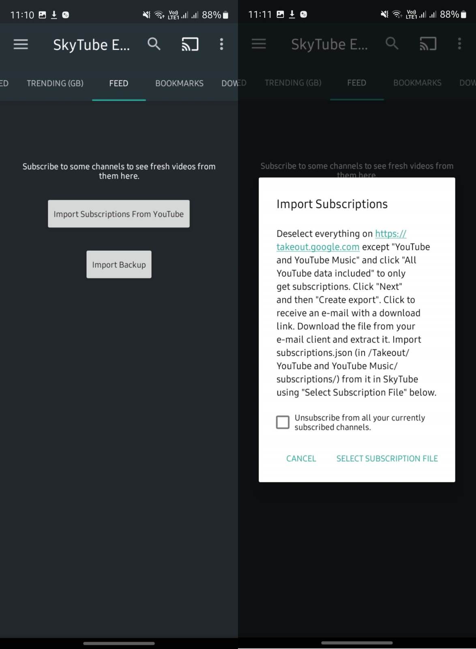Select the active FEED tab on left screen

click(x=118, y=84)
